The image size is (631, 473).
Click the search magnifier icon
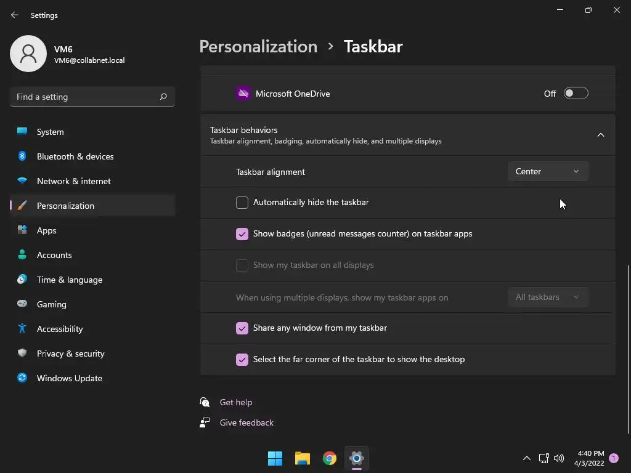(x=163, y=97)
